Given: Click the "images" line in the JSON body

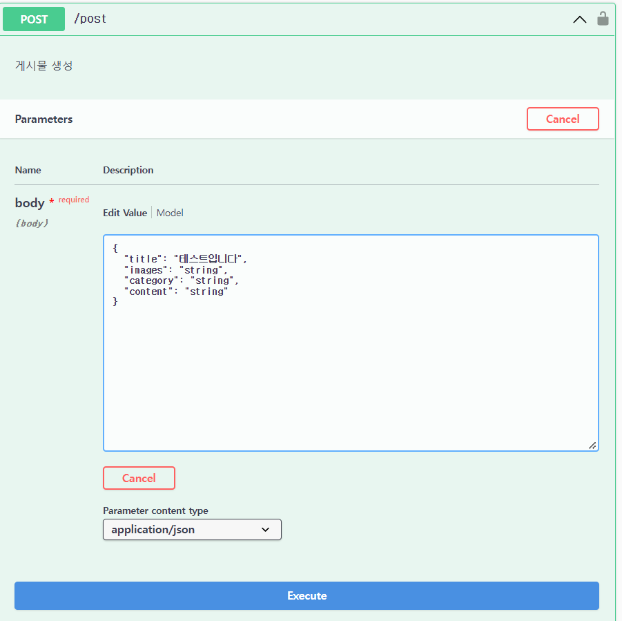Looking at the screenshot, I should pyautogui.click(x=176, y=270).
